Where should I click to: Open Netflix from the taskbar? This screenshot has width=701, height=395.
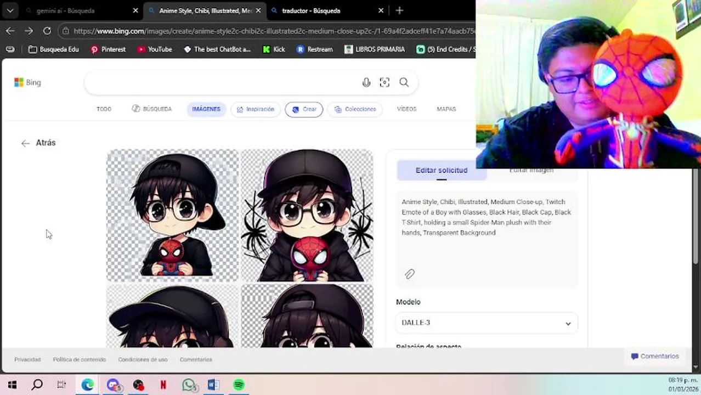pos(163,385)
